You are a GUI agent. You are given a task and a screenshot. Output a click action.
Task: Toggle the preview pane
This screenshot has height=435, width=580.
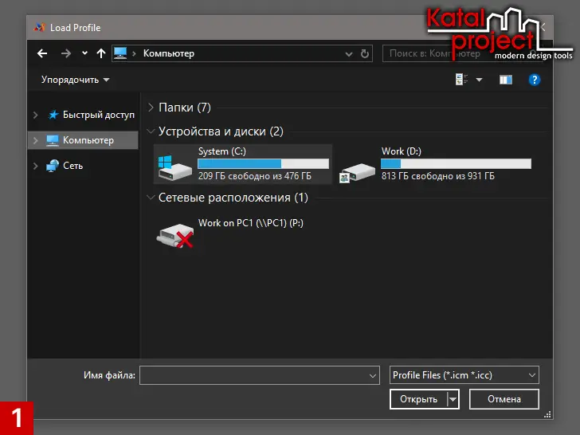pyautogui.click(x=506, y=80)
